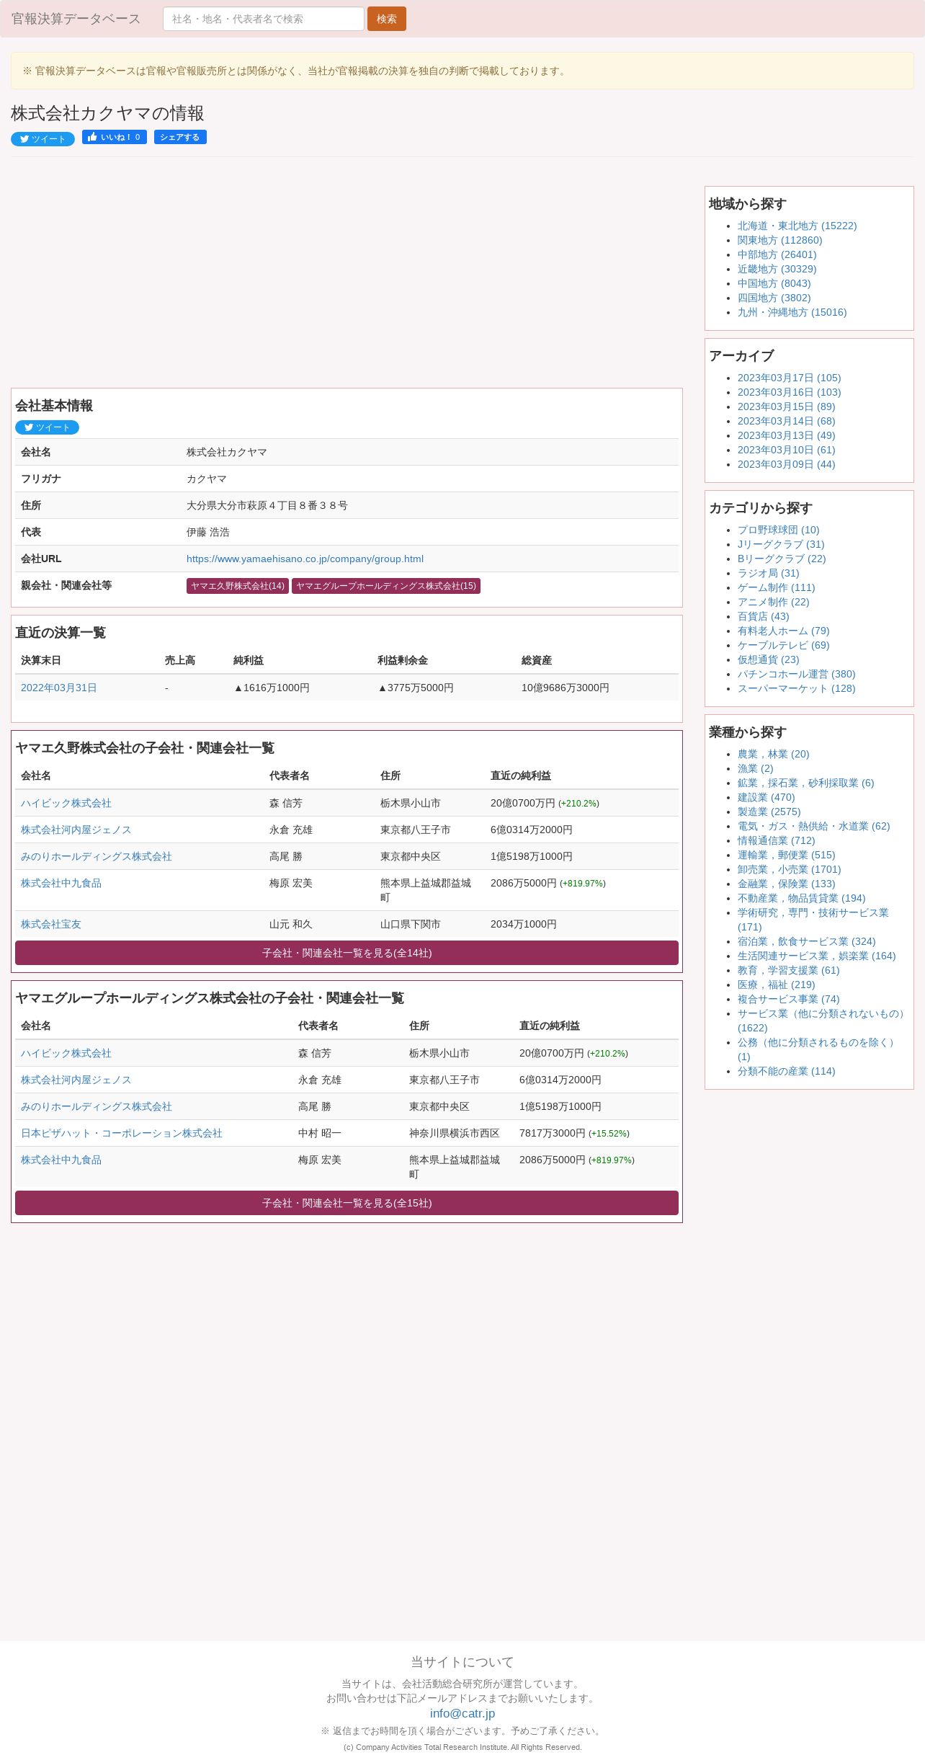Open category 仮想通貨 (23)

(768, 659)
